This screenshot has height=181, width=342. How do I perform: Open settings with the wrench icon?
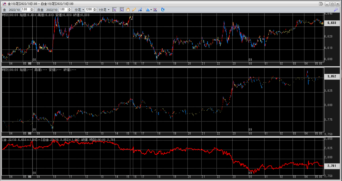(336, 10)
